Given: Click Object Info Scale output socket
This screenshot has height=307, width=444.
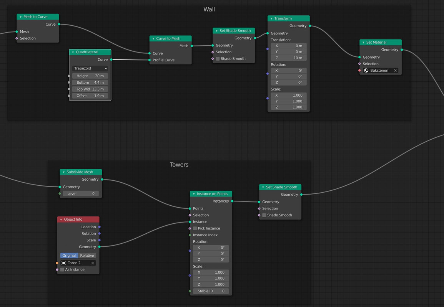Looking at the screenshot, I should tap(100, 240).
